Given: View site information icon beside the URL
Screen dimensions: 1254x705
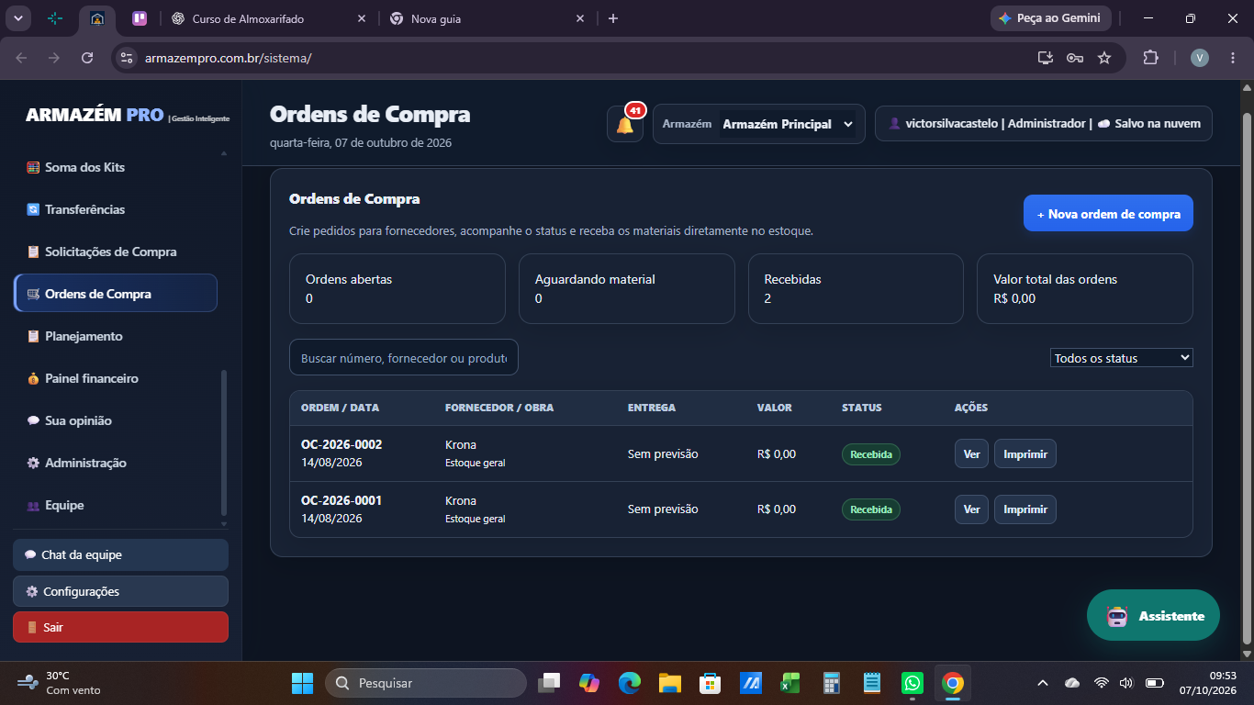Looking at the screenshot, I should click(127, 58).
